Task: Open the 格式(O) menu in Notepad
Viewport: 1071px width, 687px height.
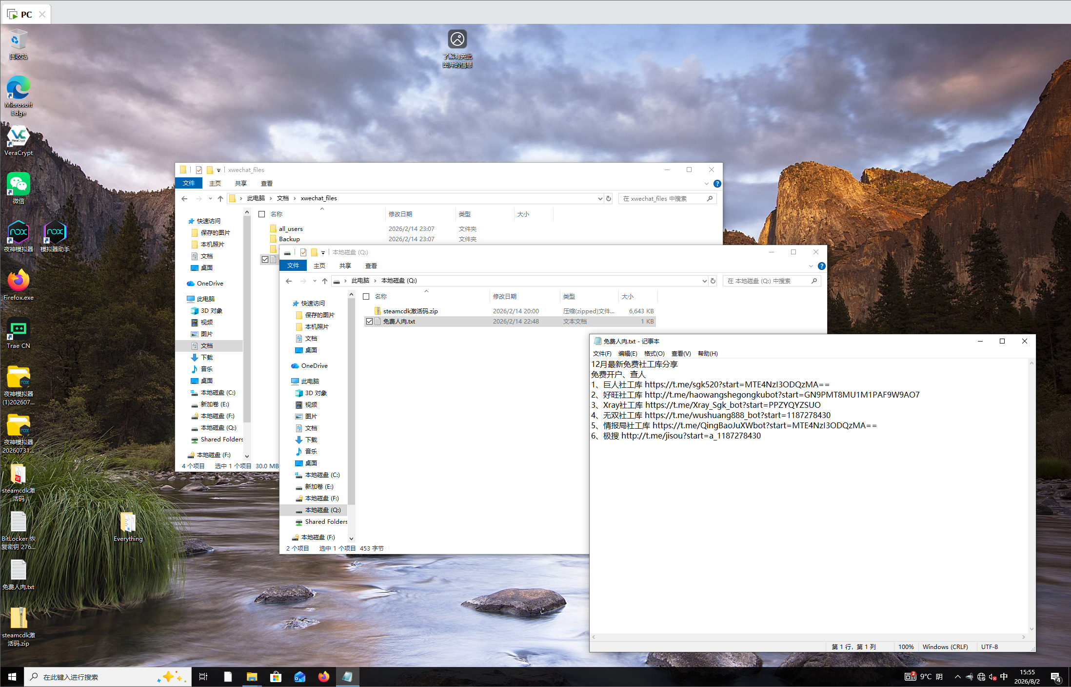Action: click(654, 354)
